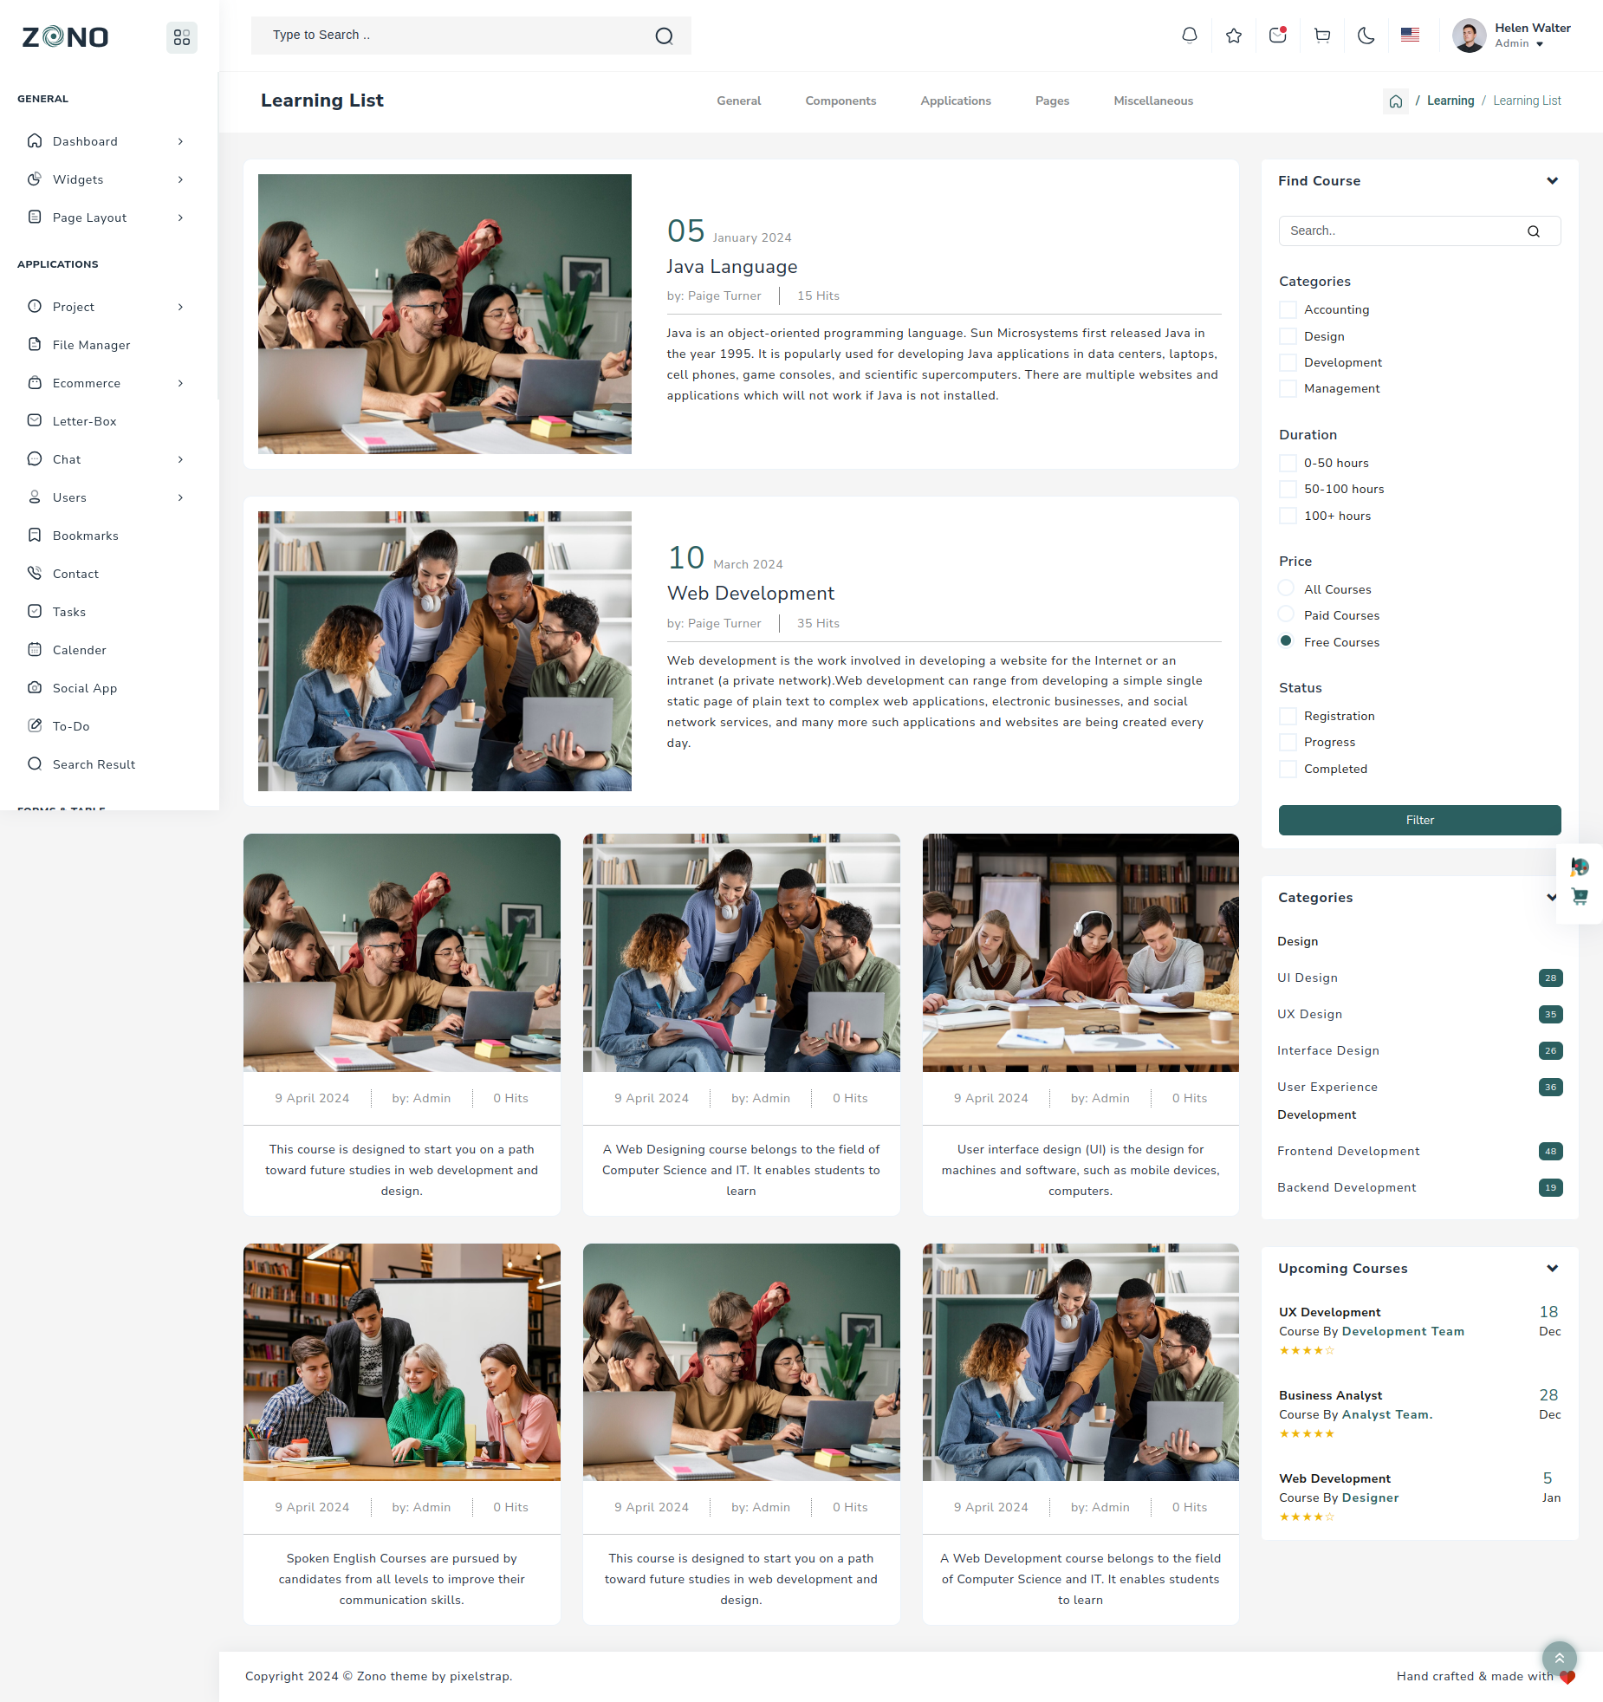Click the US flag language icon
1603x1702 pixels.
click(1410, 36)
